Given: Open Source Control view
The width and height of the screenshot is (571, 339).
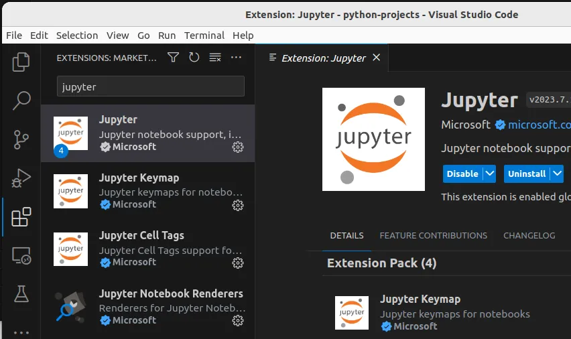Looking at the screenshot, I should tap(21, 139).
